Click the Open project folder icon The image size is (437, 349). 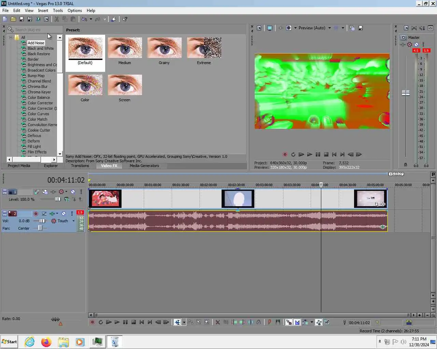[x=13, y=19]
